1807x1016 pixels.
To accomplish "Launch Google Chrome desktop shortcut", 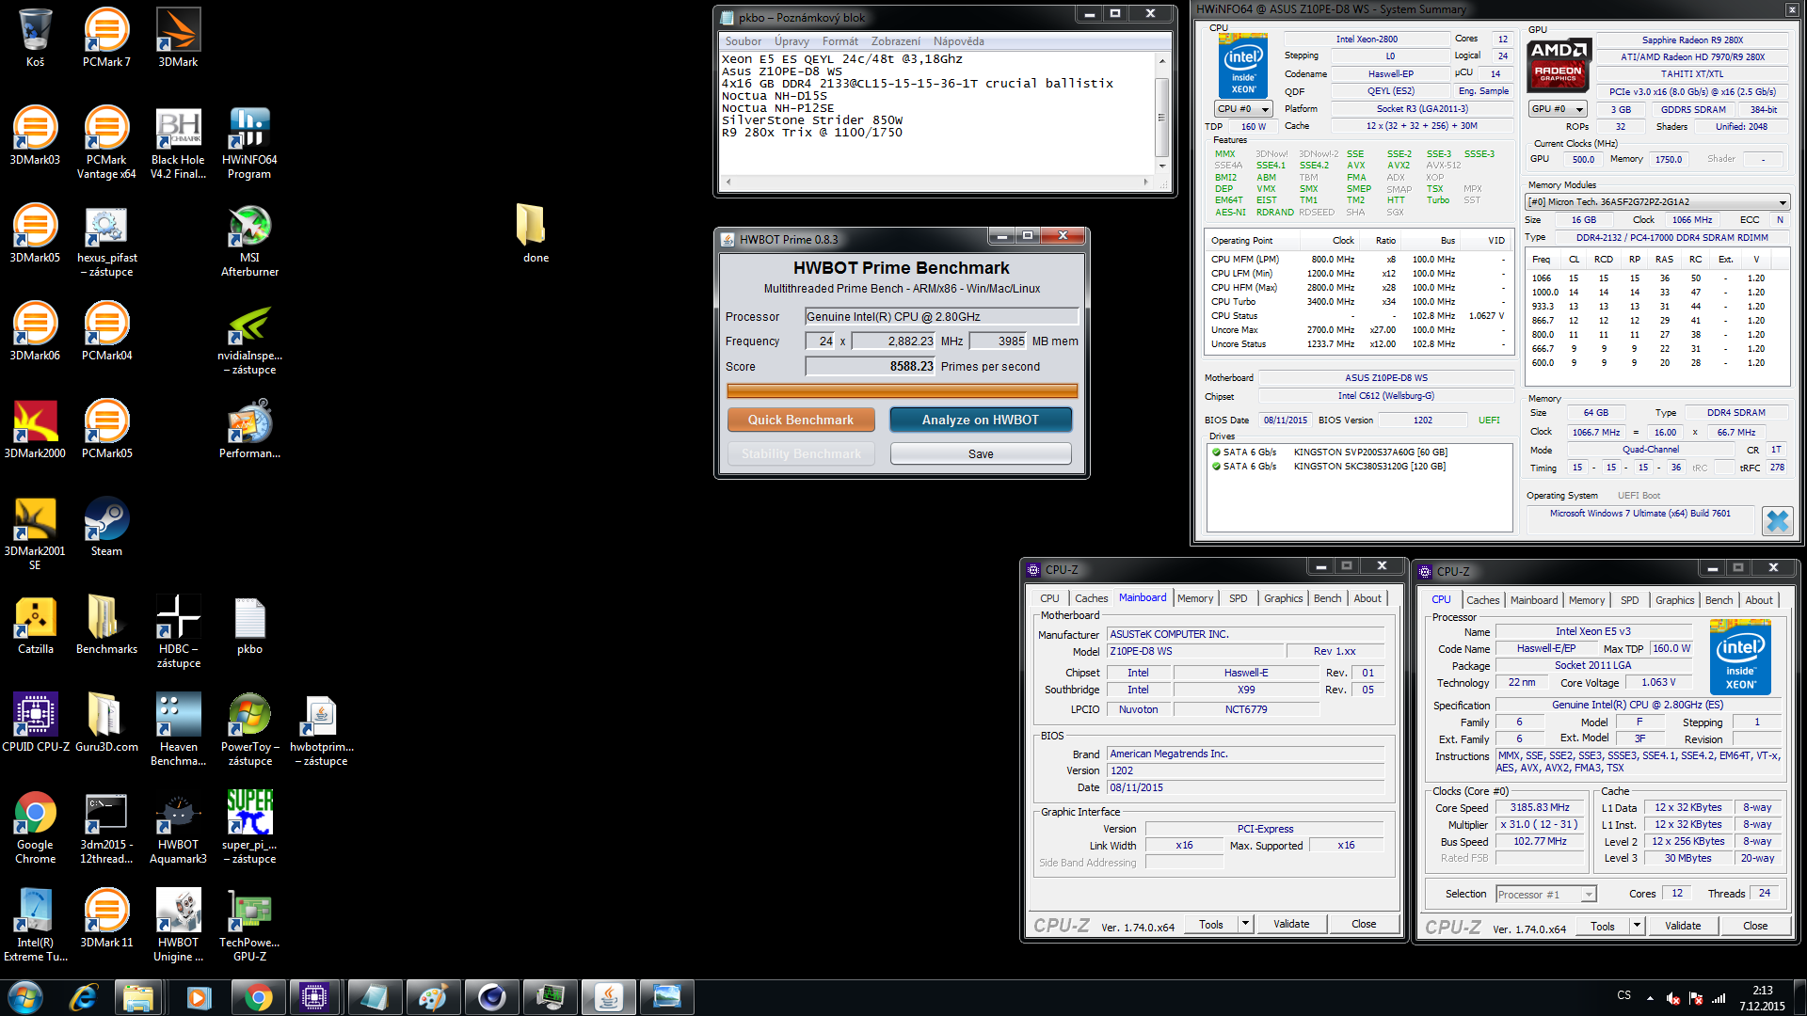I will [x=35, y=828].
